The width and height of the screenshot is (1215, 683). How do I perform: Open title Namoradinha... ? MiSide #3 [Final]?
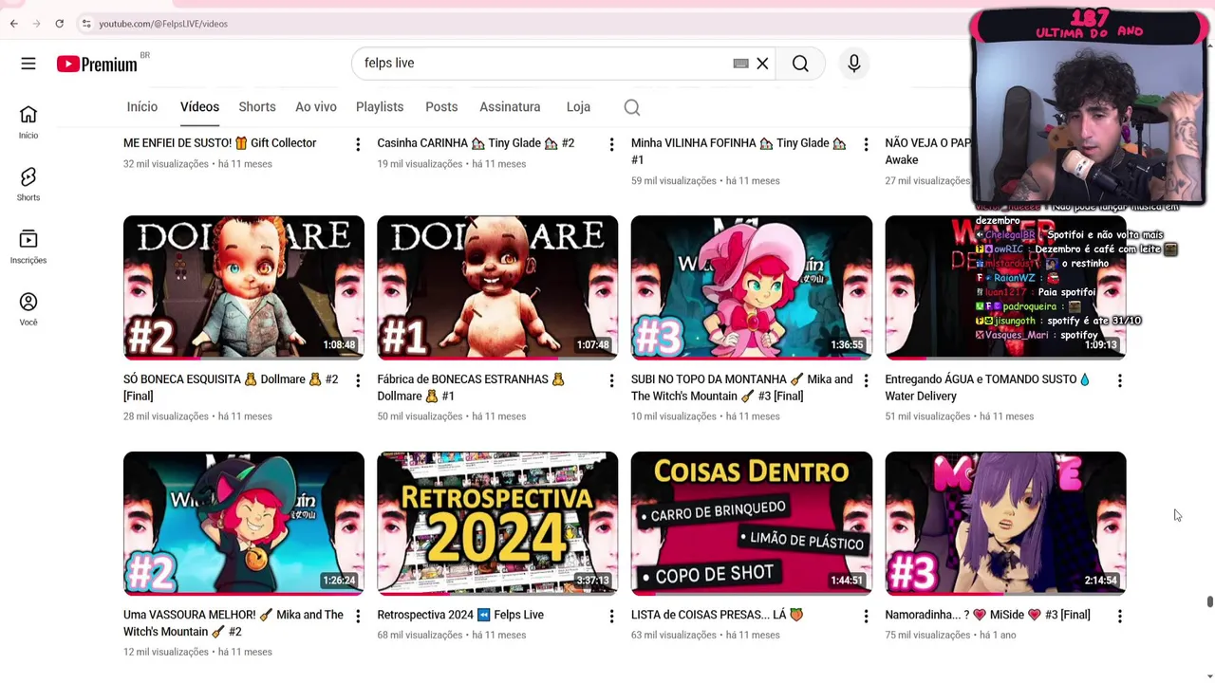[987, 615]
